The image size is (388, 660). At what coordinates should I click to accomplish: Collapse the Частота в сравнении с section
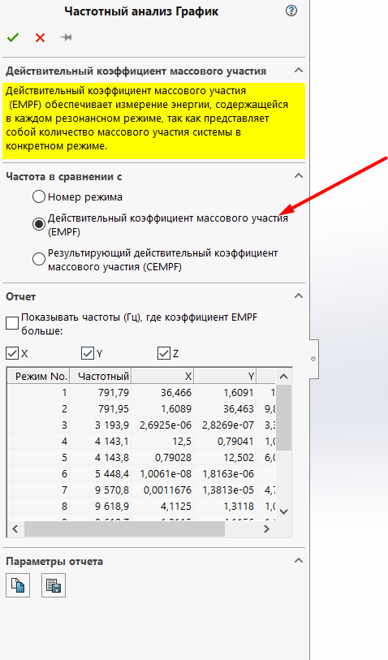point(299,175)
